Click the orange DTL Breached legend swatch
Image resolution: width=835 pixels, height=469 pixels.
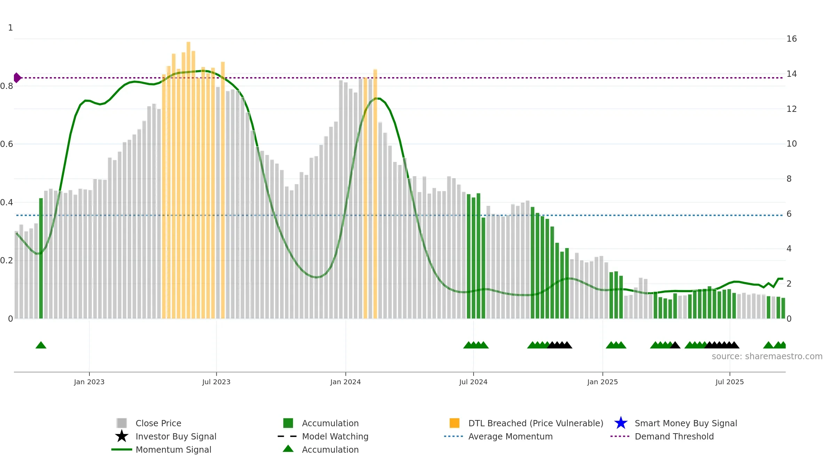[x=454, y=423]
